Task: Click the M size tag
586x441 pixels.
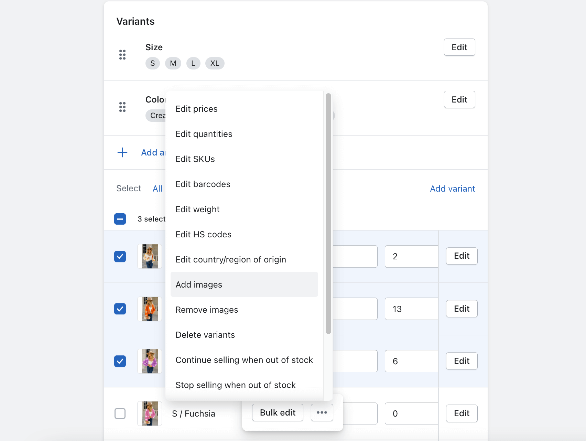Action: pyautogui.click(x=173, y=63)
